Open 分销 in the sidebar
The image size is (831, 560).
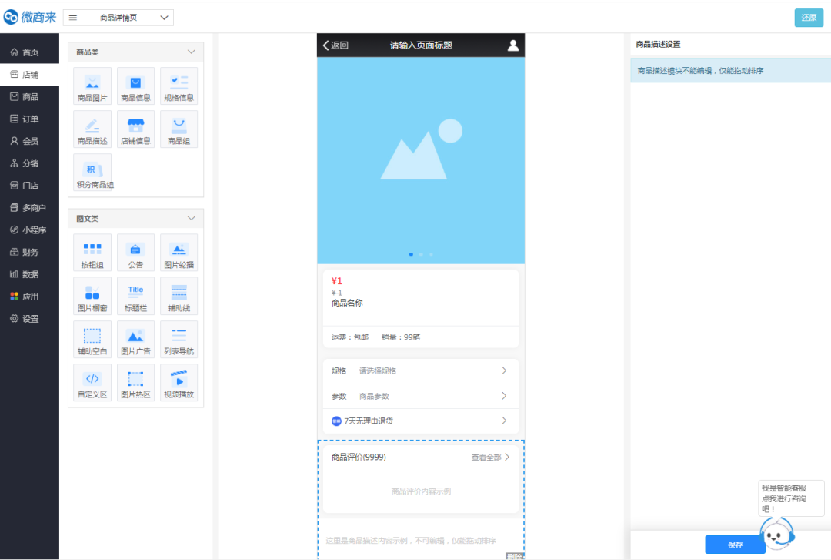coord(30,163)
